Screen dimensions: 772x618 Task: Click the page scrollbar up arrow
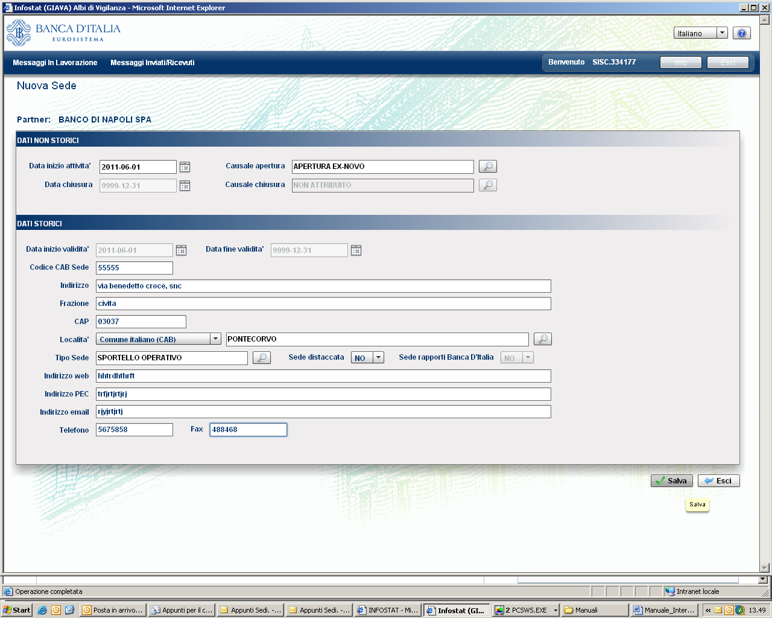pyautogui.click(x=765, y=20)
